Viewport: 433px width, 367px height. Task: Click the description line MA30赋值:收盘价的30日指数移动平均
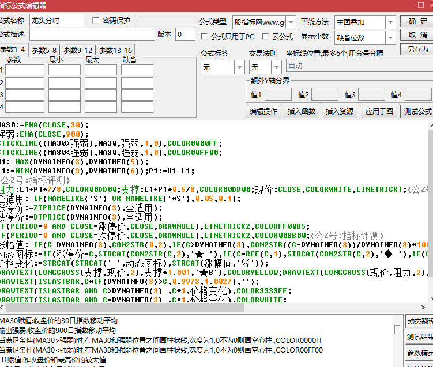point(59,321)
